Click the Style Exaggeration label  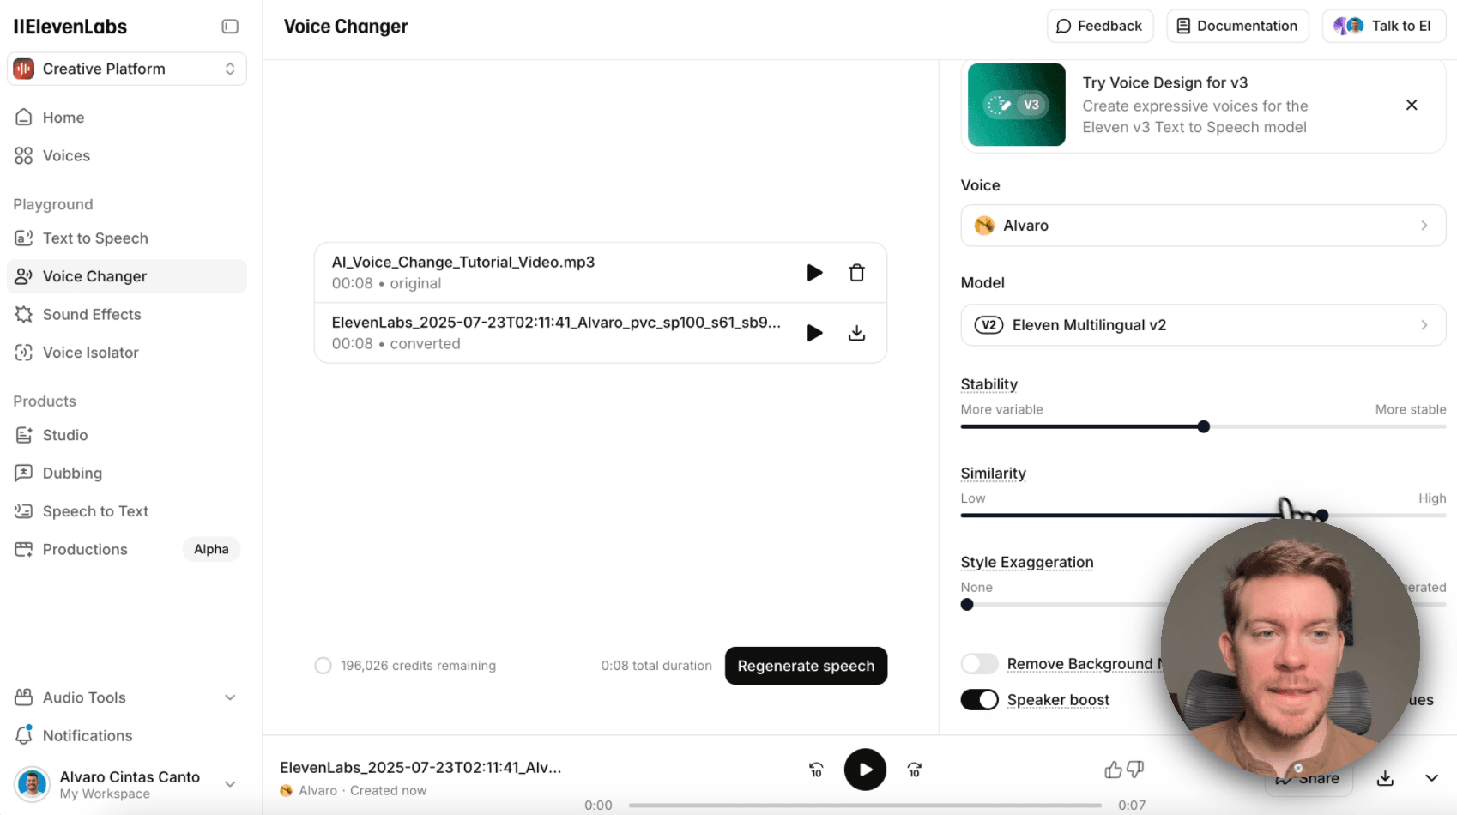point(1027,562)
